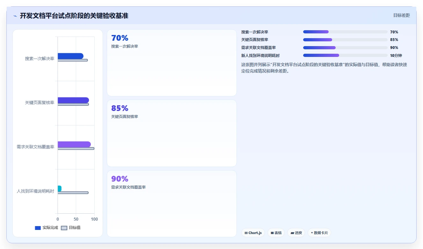The width and height of the screenshot is (423, 249).
Task: Click the purple 需求关联文档覆盖率 chart bar
Action: pos(74,144)
